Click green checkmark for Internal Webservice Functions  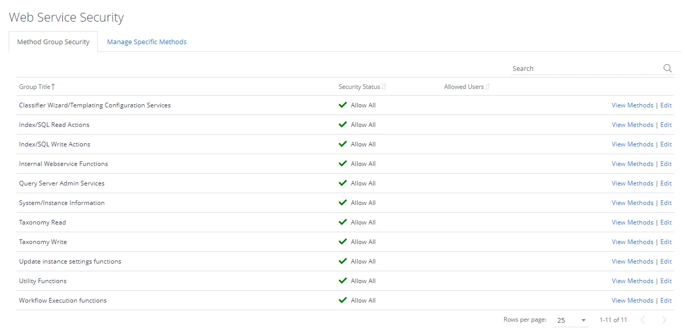coord(343,163)
